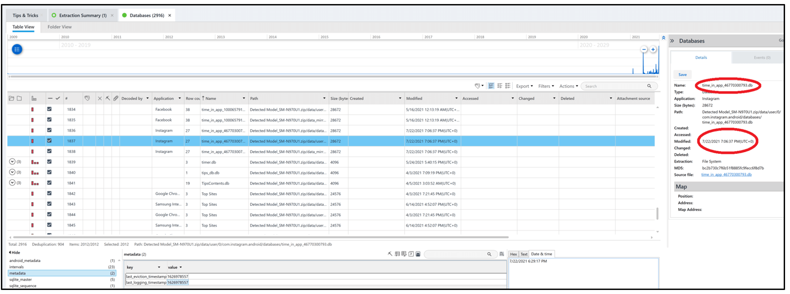Image resolution: width=790 pixels, height=294 pixels.
Task: Toggle the checkbox for row 1834
Action: [x=49, y=109]
